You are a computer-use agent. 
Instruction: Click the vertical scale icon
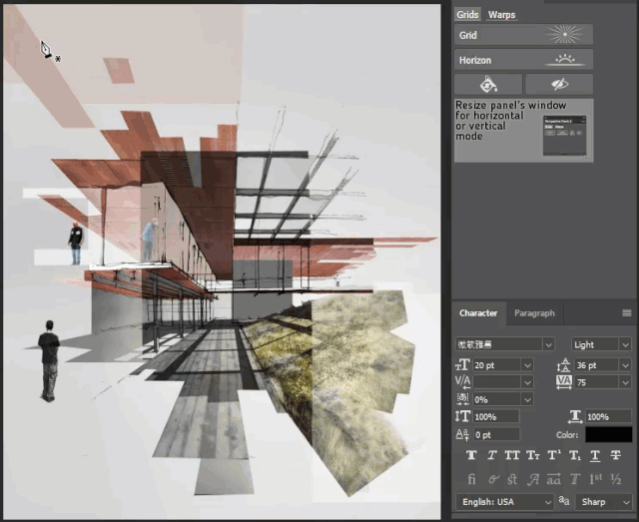462,416
